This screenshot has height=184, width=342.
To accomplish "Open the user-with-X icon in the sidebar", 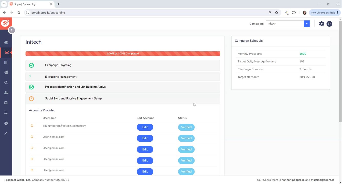I will [6, 93].
